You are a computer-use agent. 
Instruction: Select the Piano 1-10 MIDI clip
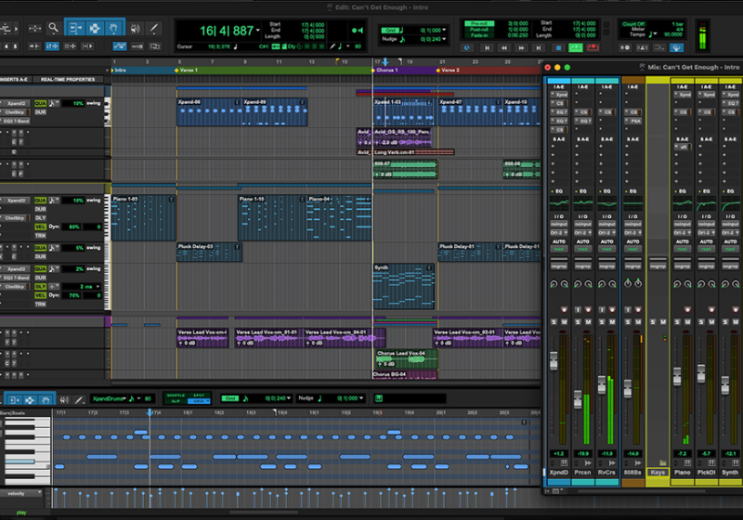point(271,218)
